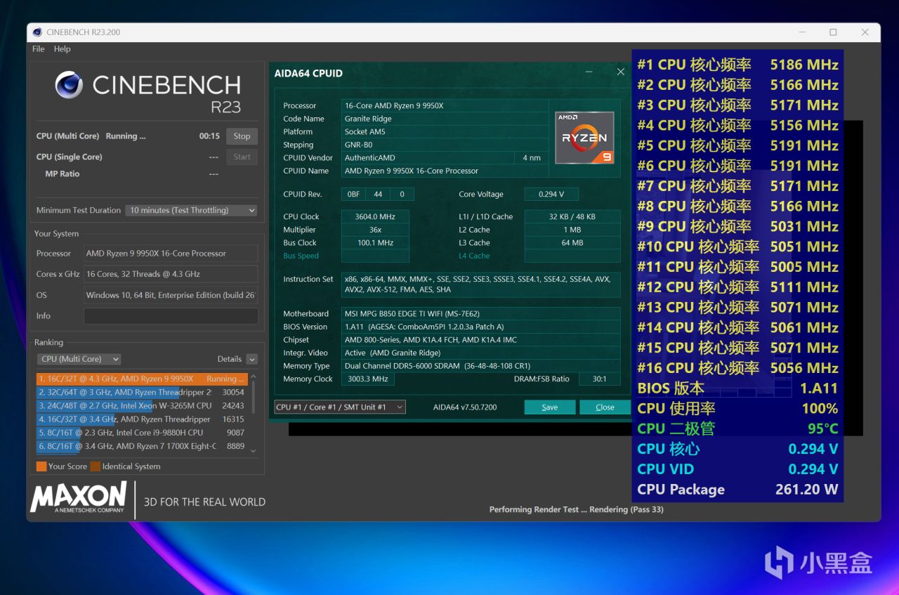Screen dimensions: 899x595
Task: Click overlay row 'BIOS 版本 1.A11'
Action: point(737,388)
